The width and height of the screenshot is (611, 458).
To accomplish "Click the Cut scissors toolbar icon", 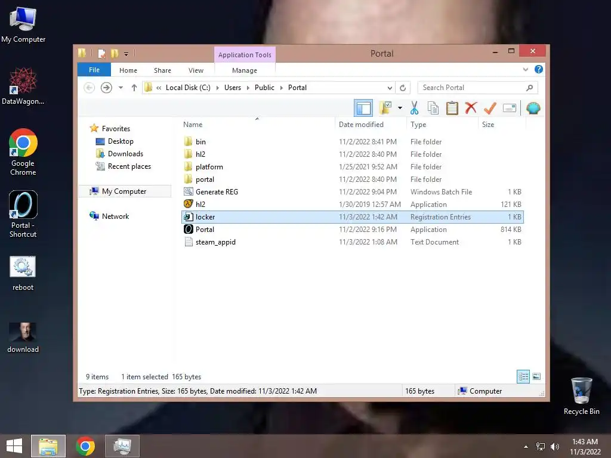I will tap(414, 108).
